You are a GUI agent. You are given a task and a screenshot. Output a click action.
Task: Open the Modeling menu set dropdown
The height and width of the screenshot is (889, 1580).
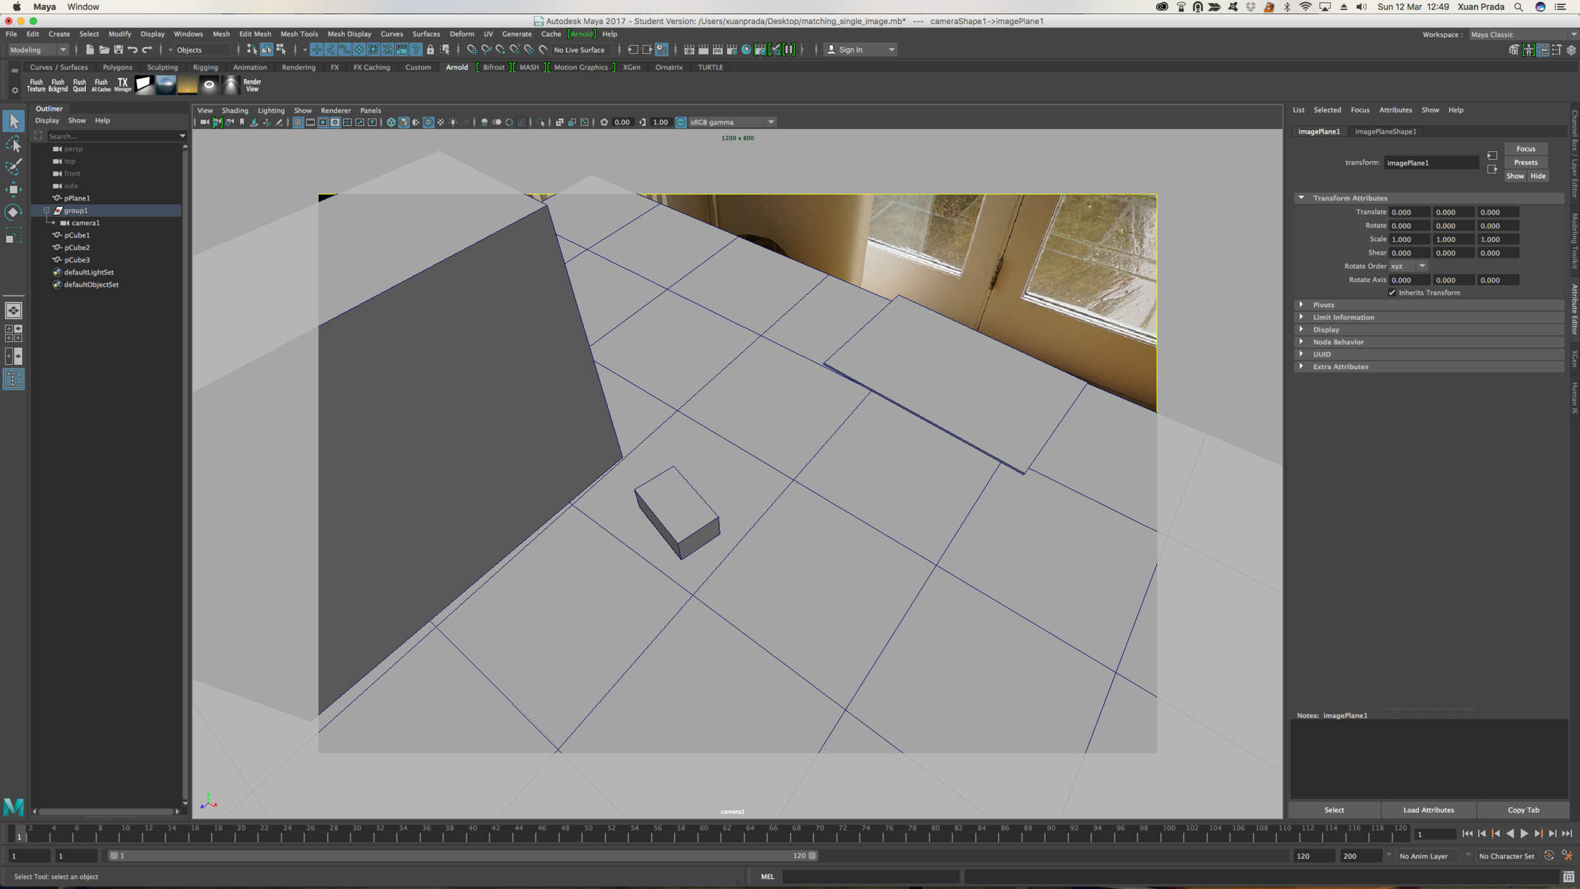coord(38,49)
